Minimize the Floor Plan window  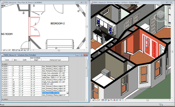[77, 3]
